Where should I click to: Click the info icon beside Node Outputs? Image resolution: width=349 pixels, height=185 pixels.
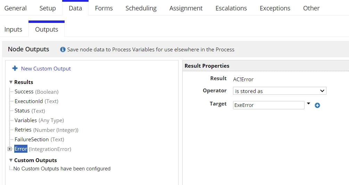point(63,49)
